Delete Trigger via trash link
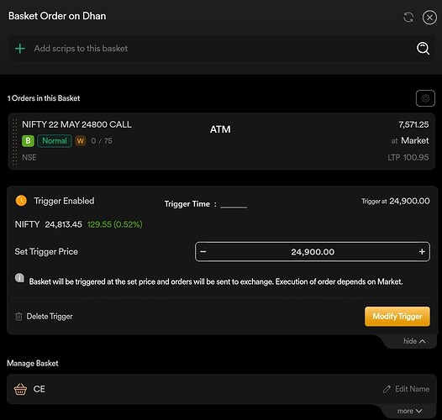 (x=44, y=317)
